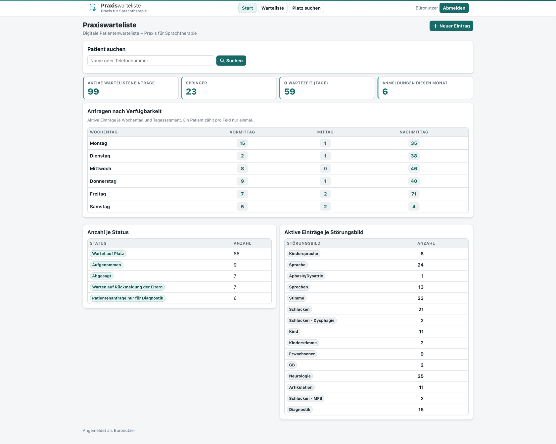Click Donnerstag Vormittag count 9

[242, 181]
